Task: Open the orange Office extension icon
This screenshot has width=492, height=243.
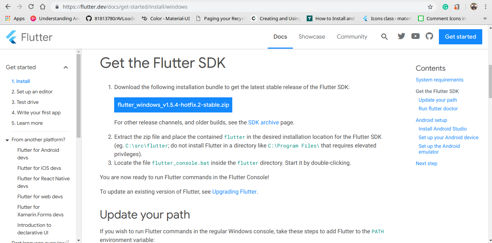Action: 457,7
